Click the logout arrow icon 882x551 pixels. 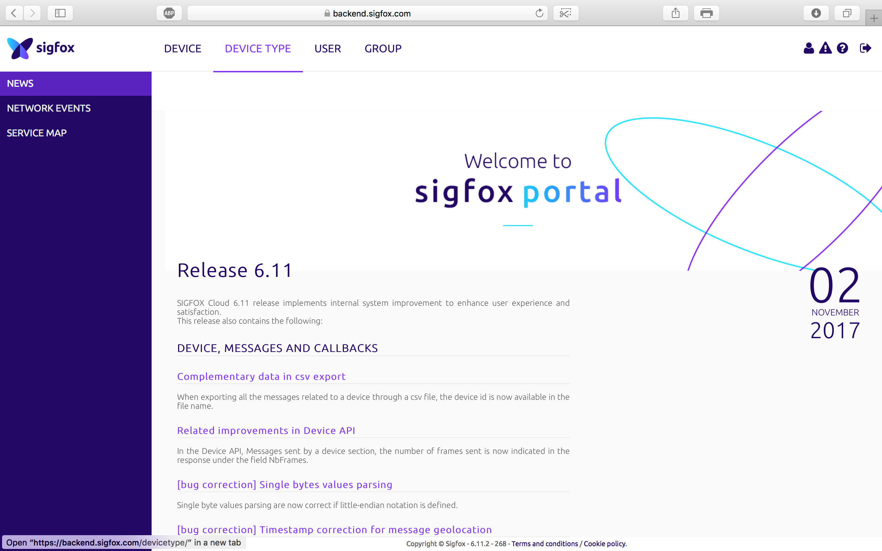point(865,48)
